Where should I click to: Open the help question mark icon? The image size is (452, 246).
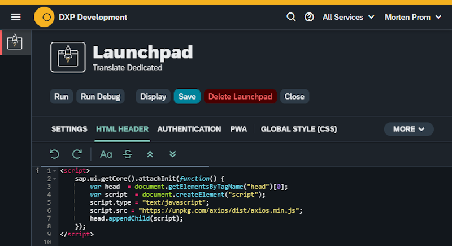point(309,17)
